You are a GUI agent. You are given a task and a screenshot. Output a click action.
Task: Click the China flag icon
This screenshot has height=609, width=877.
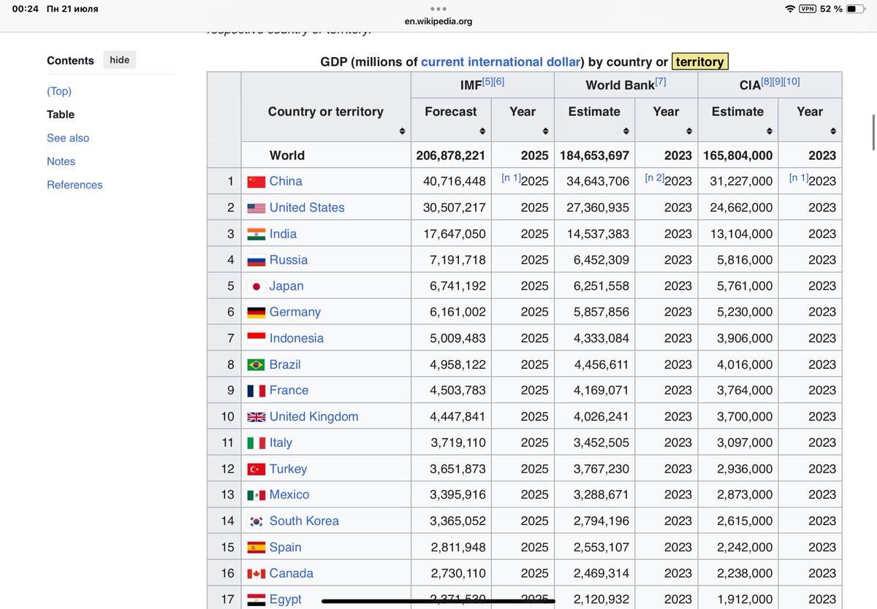pyautogui.click(x=256, y=182)
